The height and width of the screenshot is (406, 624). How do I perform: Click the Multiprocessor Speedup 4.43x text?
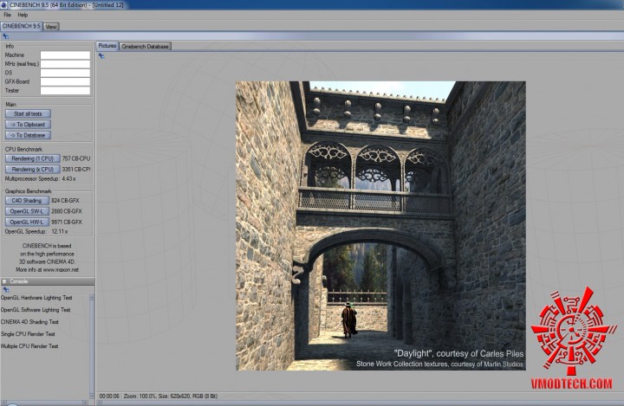point(40,179)
